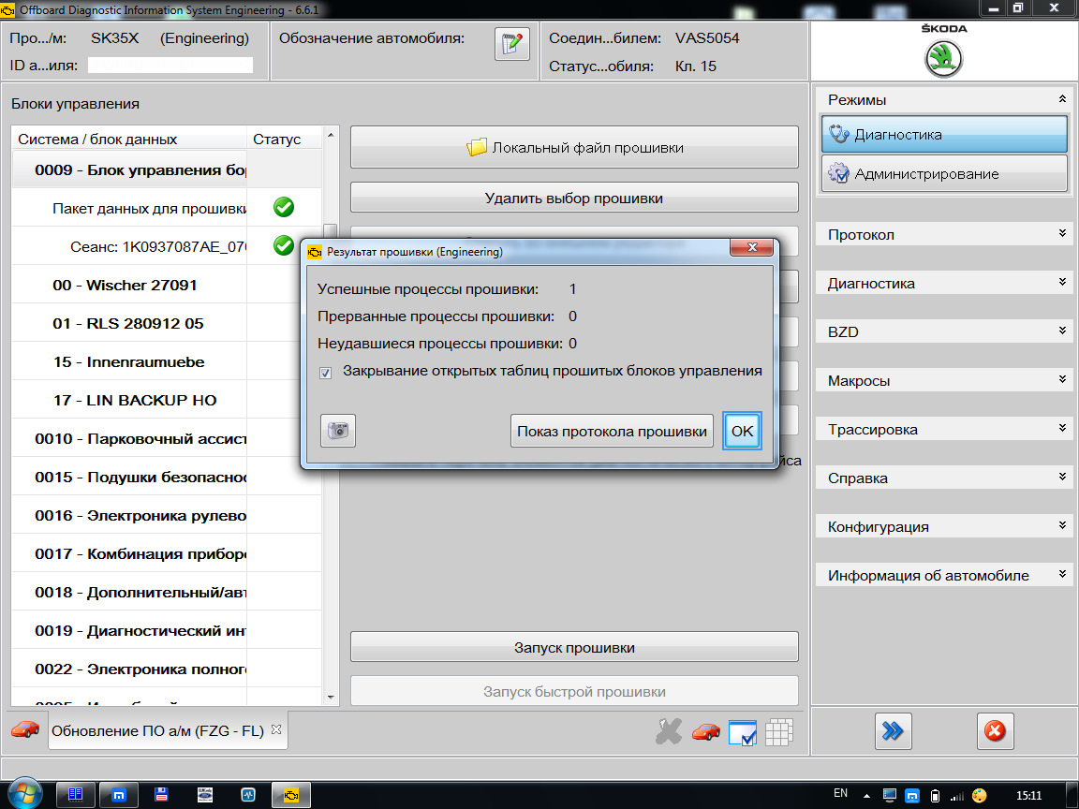
Task: Expand the Диагностика section chevron
Action: [x=1062, y=281]
